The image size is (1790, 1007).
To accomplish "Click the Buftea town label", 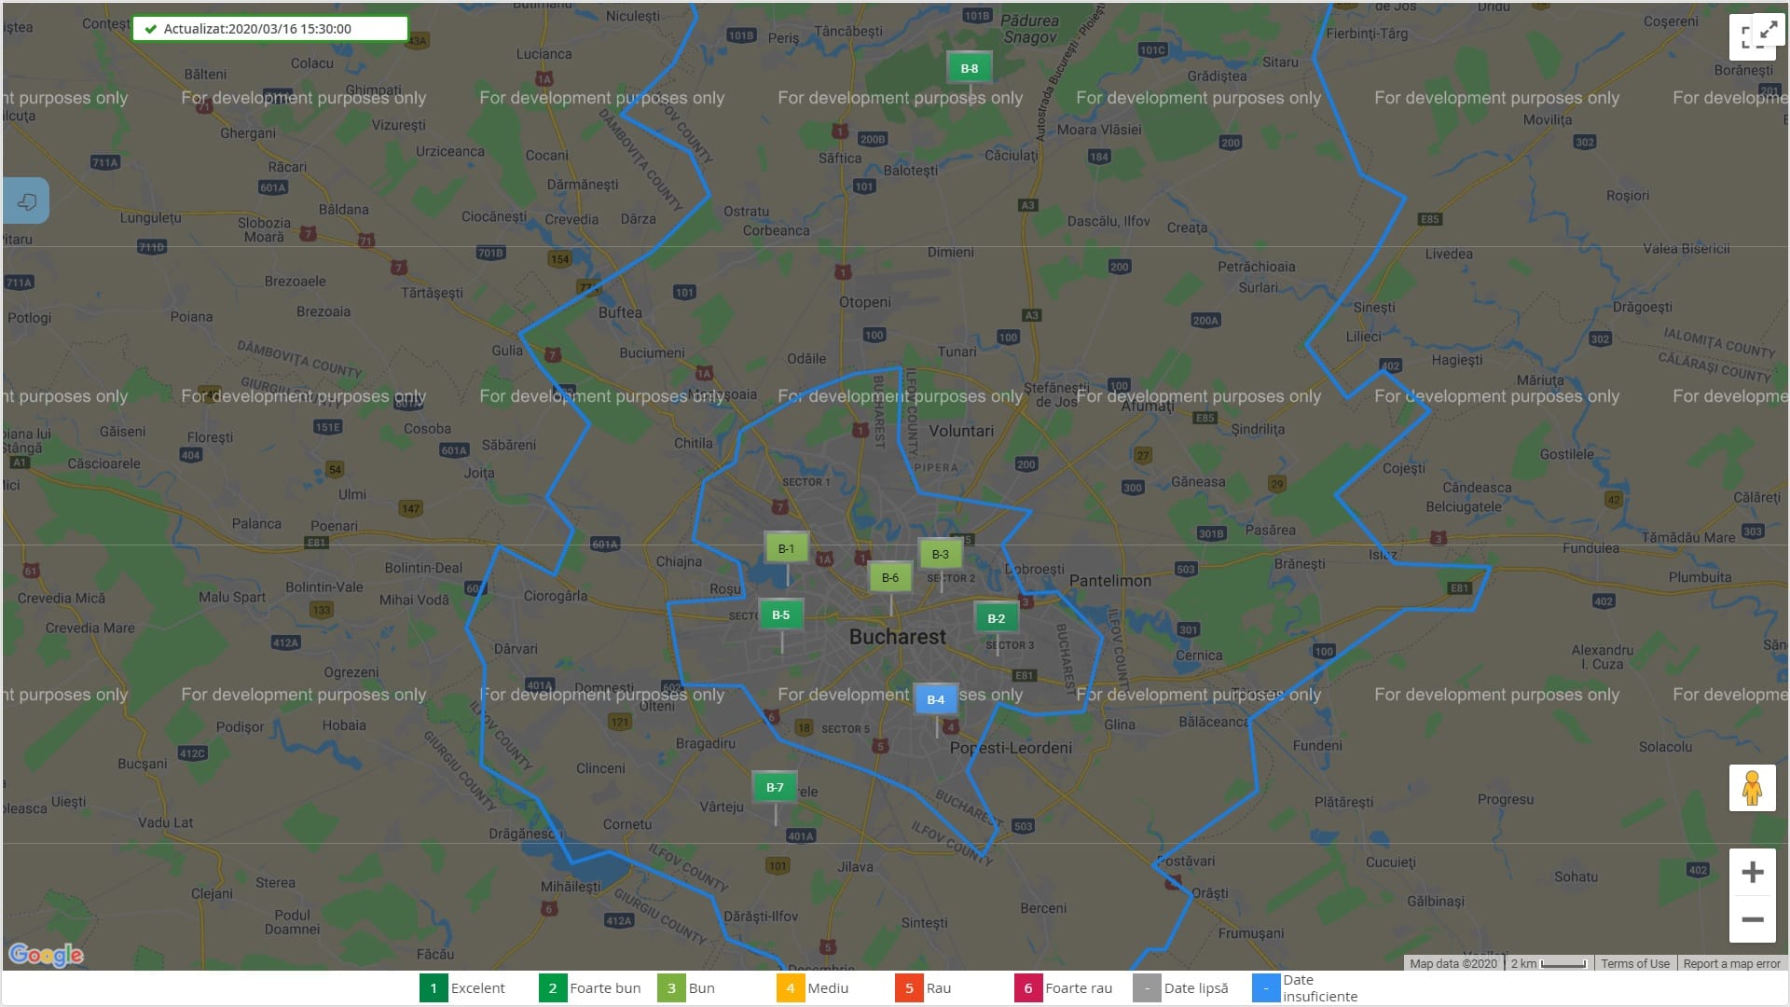I will pos(620,312).
